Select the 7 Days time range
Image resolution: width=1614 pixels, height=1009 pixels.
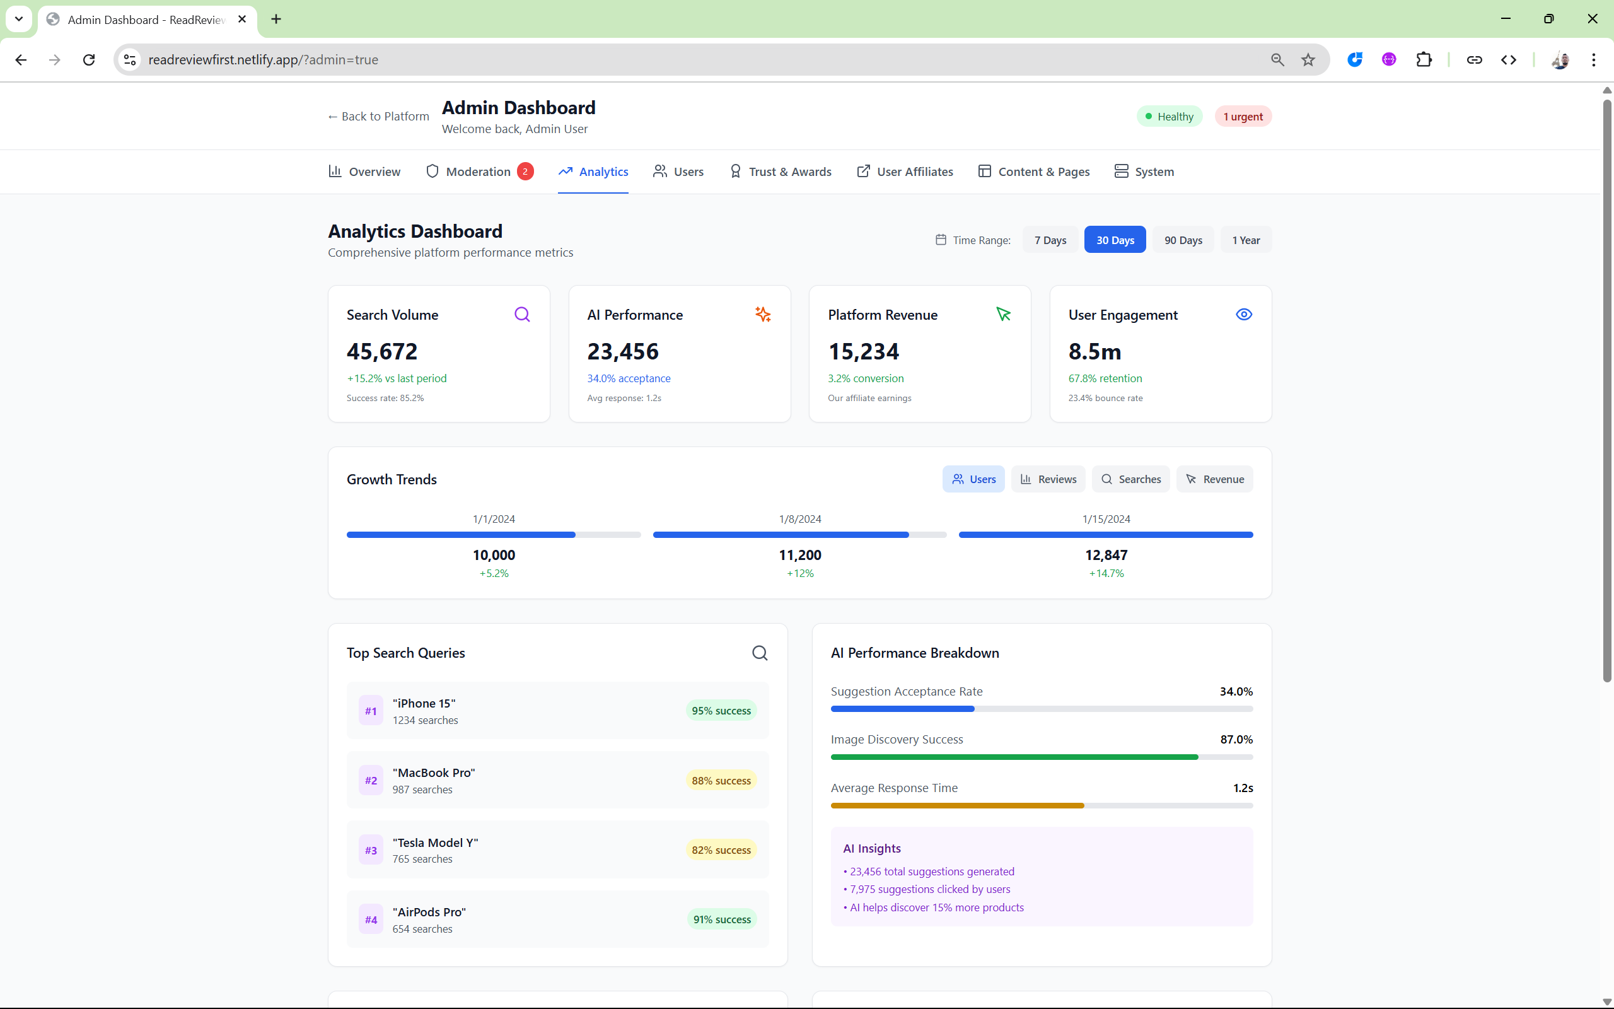pyautogui.click(x=1050, y=240)
